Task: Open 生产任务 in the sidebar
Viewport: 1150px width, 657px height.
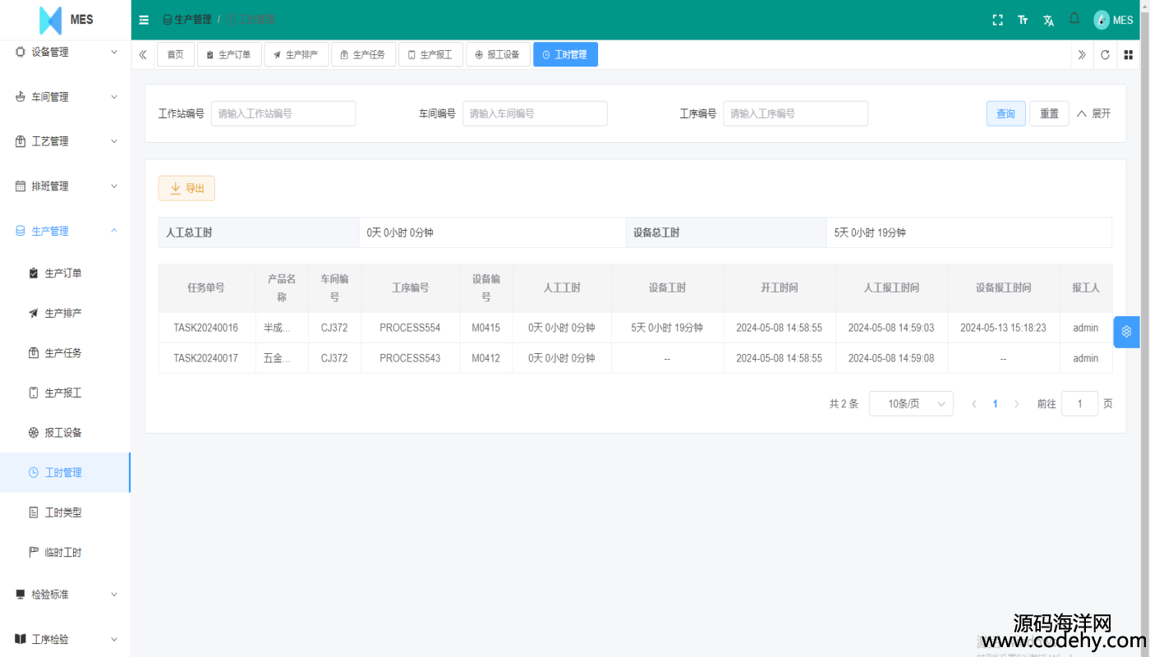Action: tap(66, 353)
